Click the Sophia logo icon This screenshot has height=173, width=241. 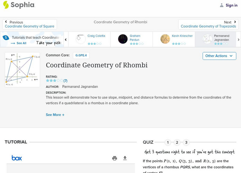tap(6, 5)
